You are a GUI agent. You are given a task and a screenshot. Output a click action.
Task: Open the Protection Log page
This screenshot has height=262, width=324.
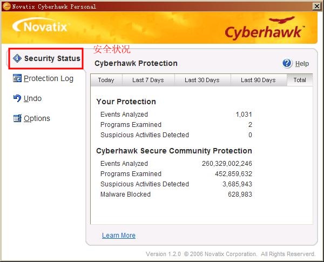pos(49,78)
